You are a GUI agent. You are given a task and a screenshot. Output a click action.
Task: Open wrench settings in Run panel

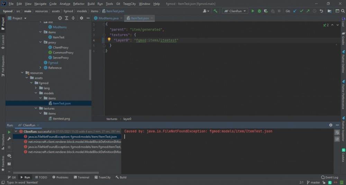[x=9, y=139]
